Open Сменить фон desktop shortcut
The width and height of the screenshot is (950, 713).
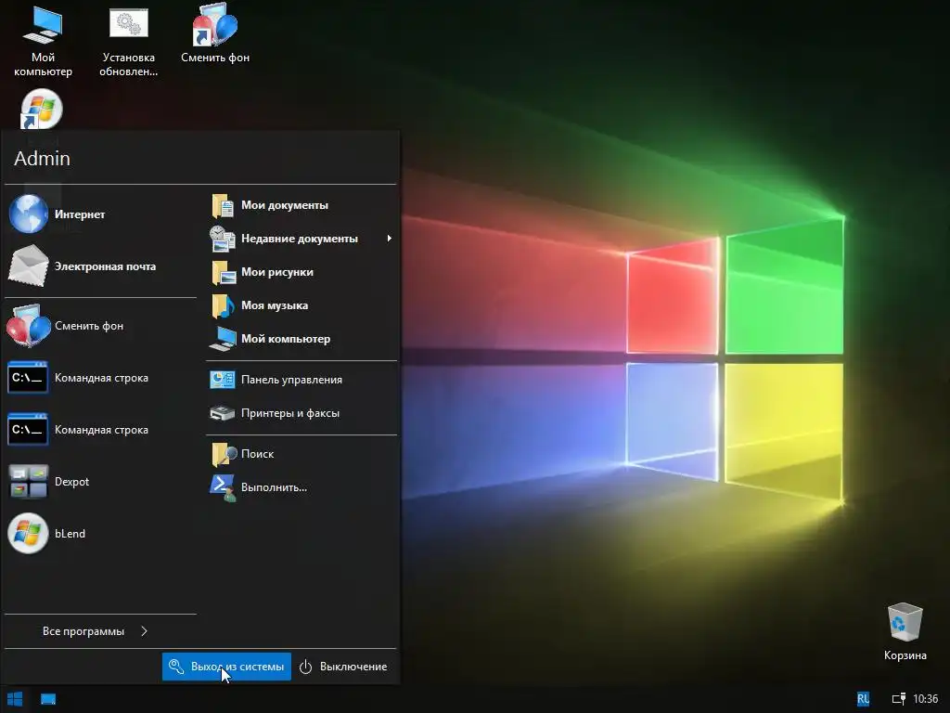pyautogui.click(x=215, y=34)
